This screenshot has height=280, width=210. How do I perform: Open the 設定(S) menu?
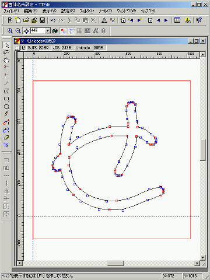[68, 11]
